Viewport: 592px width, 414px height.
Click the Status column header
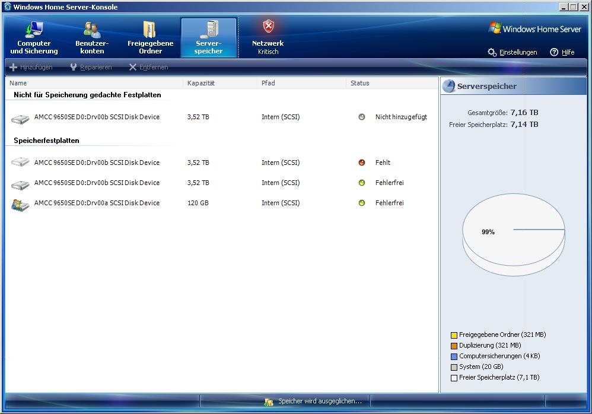(x=392, y=83)
